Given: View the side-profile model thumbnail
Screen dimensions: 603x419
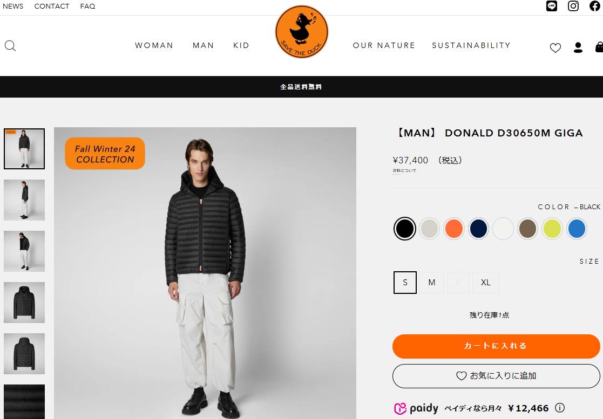Looking at the screenshot, I should point(24,200).
